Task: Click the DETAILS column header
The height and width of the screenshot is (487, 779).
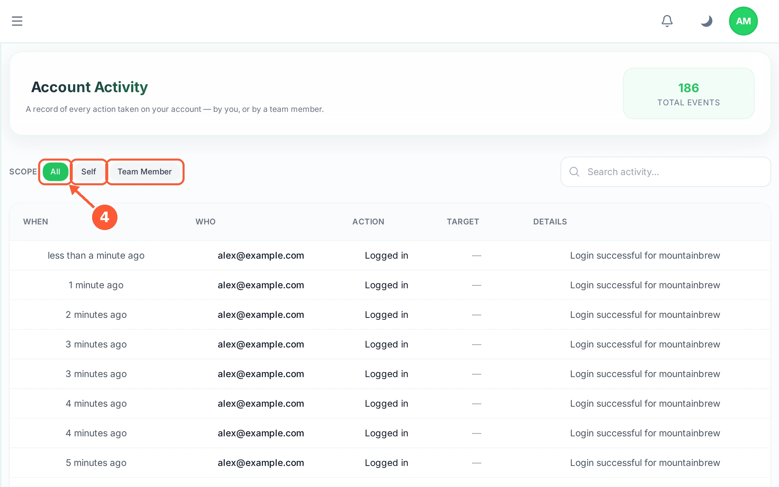Action: point(550,222)
